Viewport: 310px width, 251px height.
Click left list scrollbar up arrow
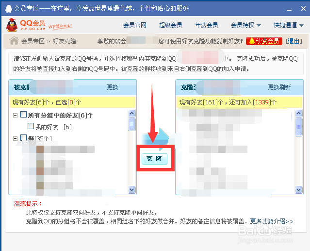[x=131, y=113]
